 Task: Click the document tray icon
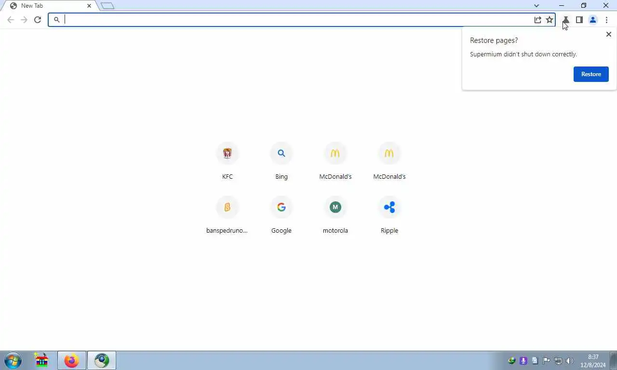pyautogui.click(x=535, y=361)
